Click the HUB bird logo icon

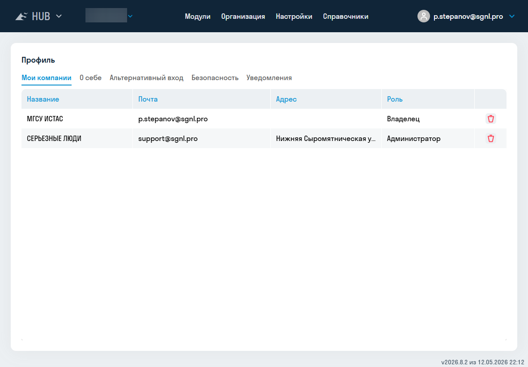pyautogui.click(x=21, y=16)
